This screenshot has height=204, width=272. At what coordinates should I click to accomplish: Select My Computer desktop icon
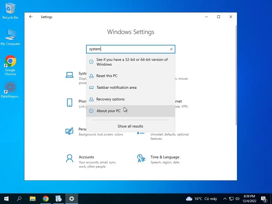(x=10, y=37)
